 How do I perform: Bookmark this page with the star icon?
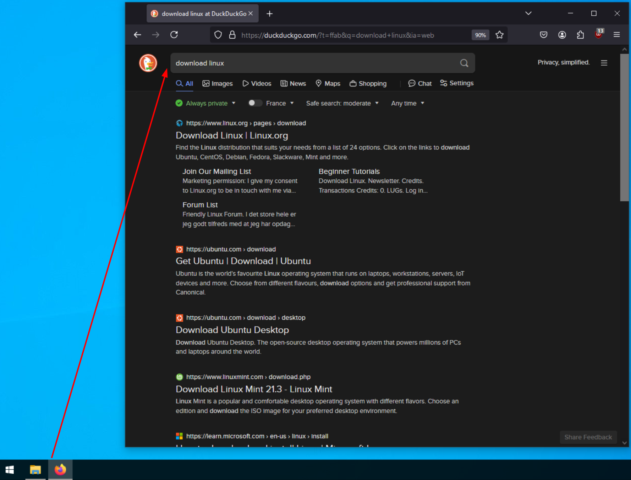499,35
